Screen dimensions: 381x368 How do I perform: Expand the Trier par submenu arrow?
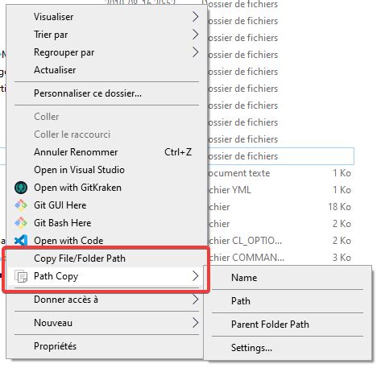point(196,35)
